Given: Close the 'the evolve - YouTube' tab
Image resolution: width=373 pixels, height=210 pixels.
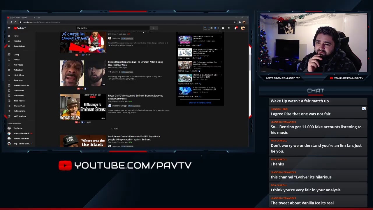Looking at the screenshot, I should tap(34, 17).
